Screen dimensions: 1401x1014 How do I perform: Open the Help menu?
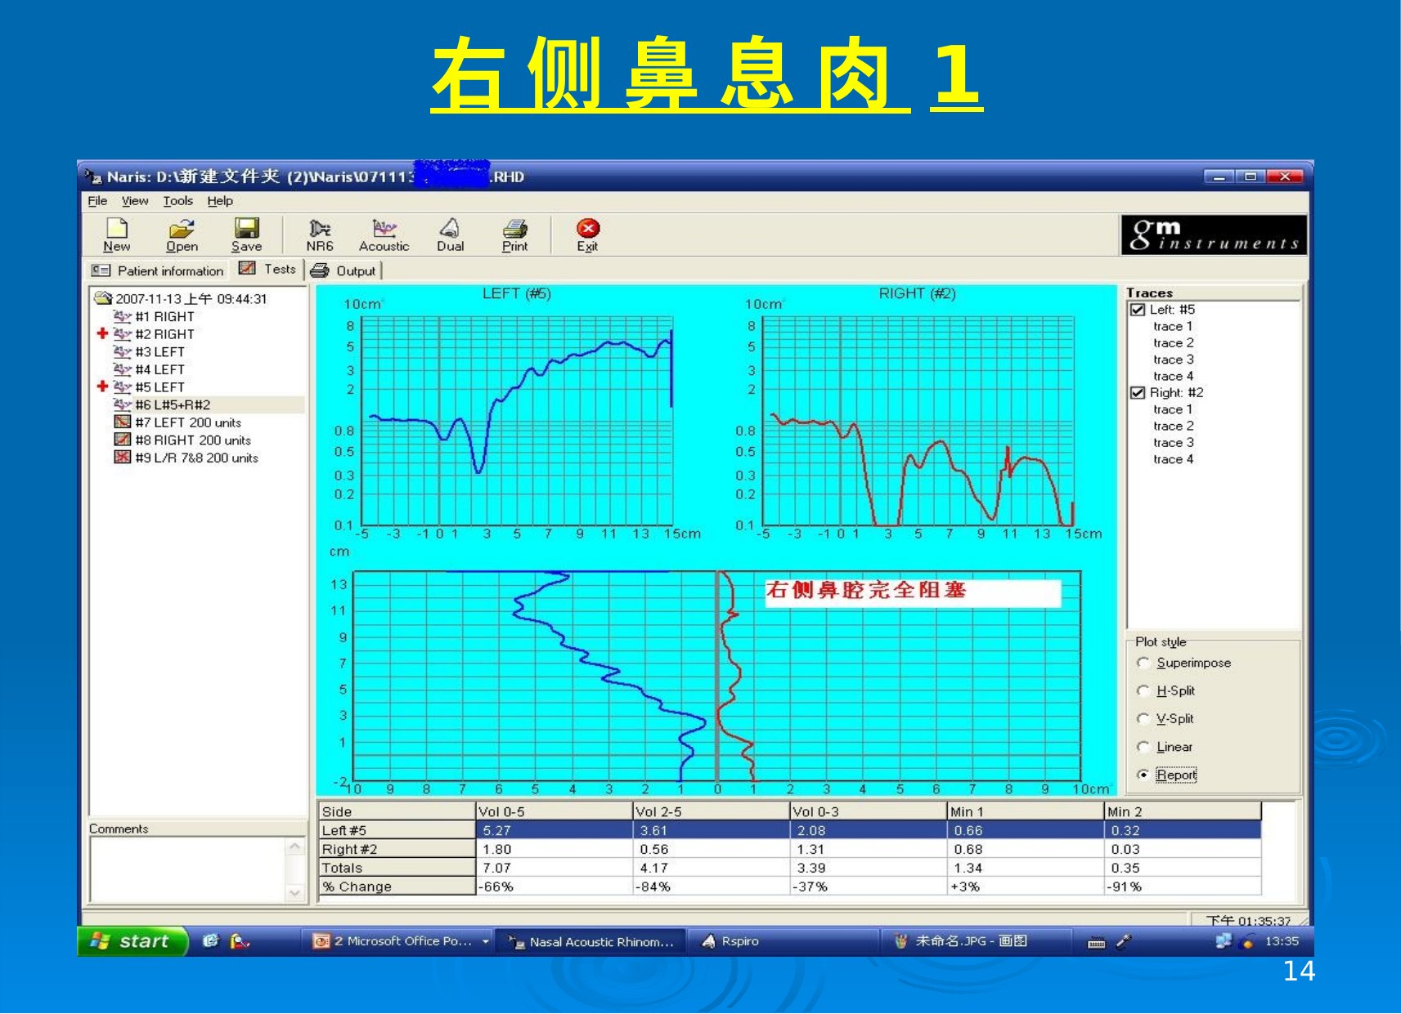click(220, 201)
